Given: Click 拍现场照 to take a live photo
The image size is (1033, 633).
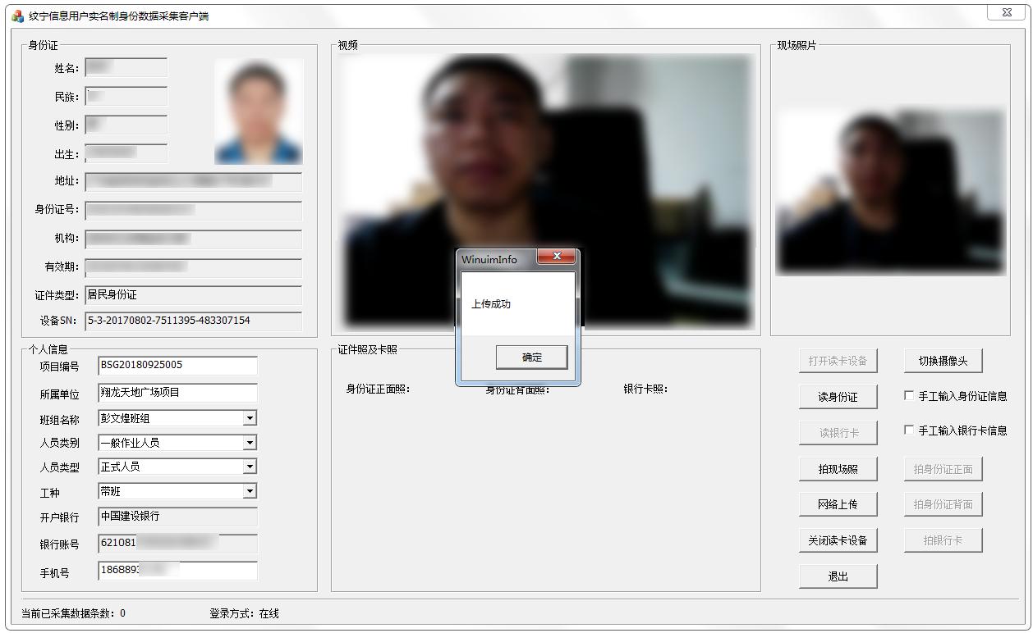Looking at the screenshot, I should 838,469.
